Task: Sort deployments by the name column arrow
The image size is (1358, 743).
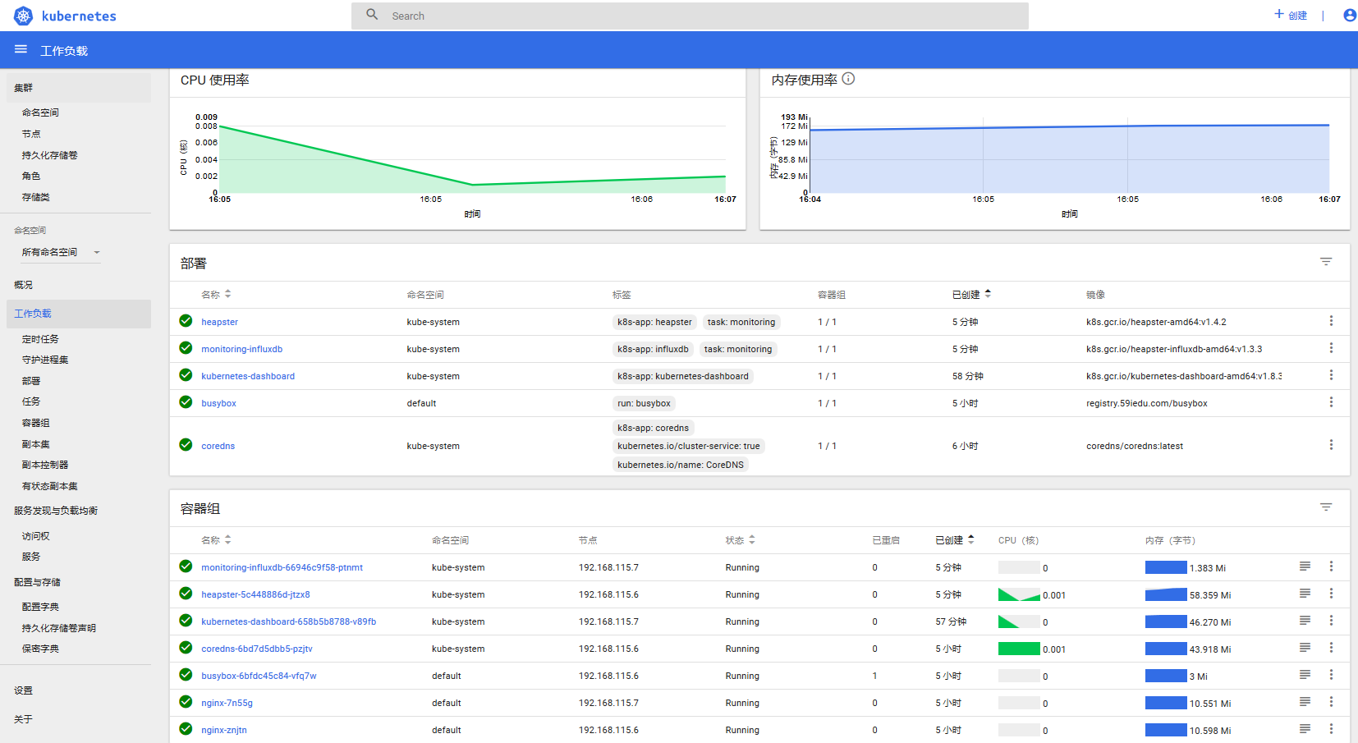Action: tap(228, 294)
